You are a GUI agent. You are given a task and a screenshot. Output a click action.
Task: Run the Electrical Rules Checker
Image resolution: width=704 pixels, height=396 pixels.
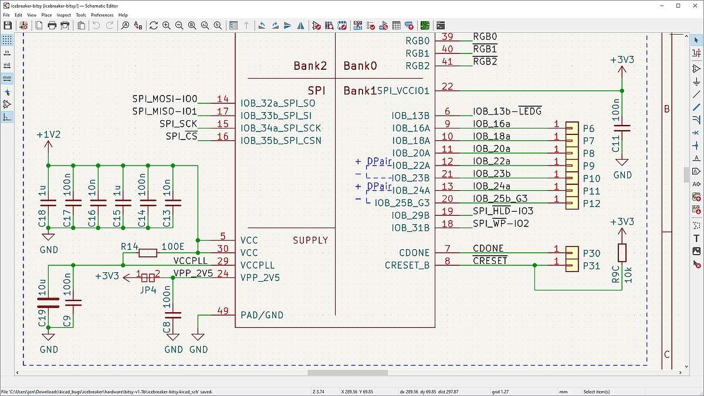tap(371, 26)
